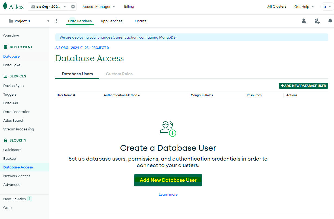Click the PROJECT 0 breadcrumb link
The image size is (334, 219).
(100, 48)
